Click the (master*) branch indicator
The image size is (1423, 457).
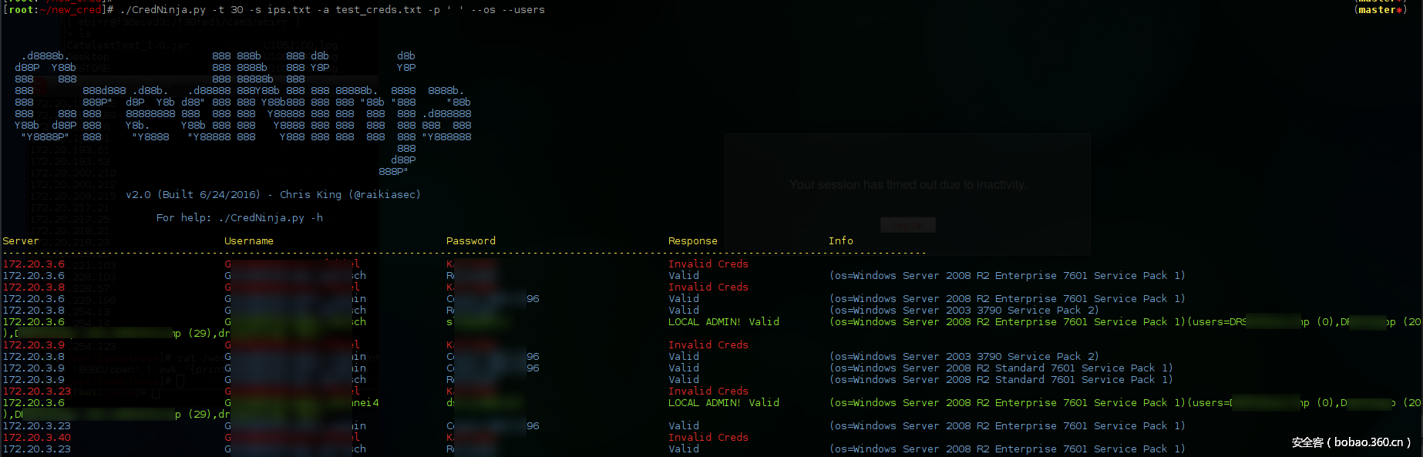[x=1380, y=10]
